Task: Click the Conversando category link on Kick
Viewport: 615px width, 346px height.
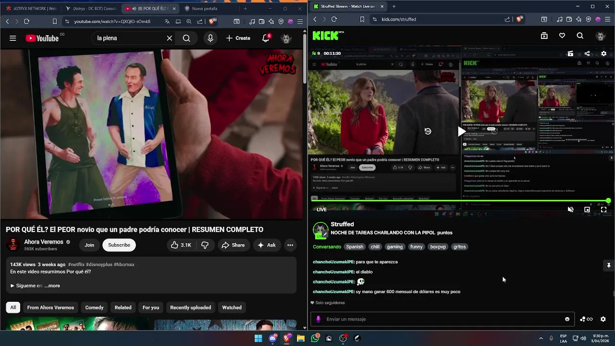Action: 327,247
